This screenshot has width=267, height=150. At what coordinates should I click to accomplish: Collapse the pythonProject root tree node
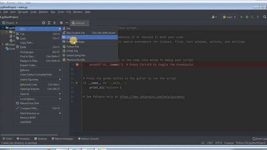(3, 28)
